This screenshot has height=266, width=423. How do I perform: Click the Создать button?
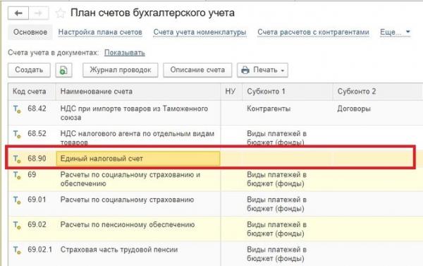pos(29,71)
